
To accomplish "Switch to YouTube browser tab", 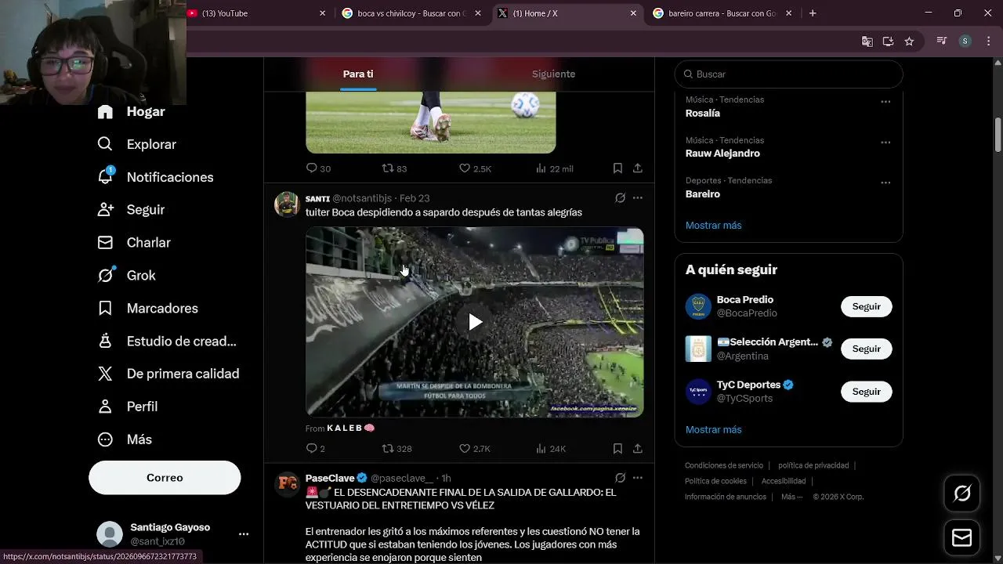I will coord(256,13).
